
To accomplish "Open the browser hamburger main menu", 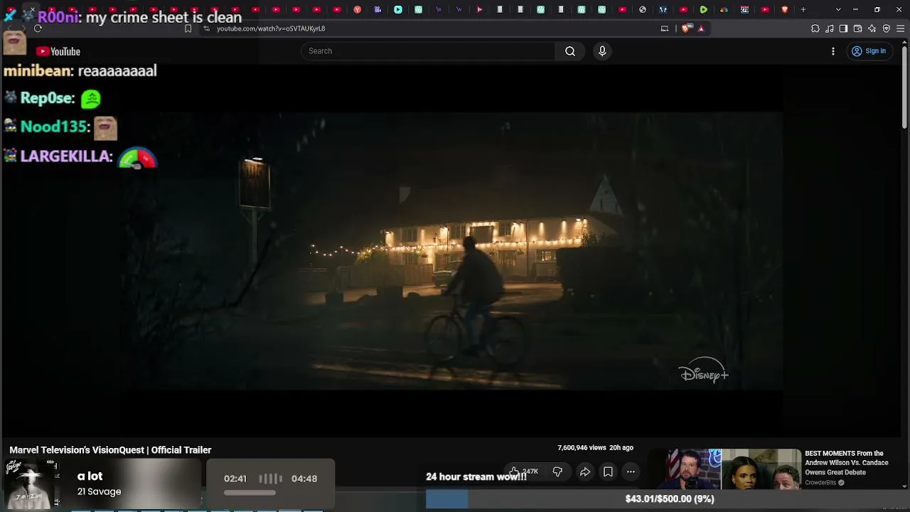I will tap(901, 28).
